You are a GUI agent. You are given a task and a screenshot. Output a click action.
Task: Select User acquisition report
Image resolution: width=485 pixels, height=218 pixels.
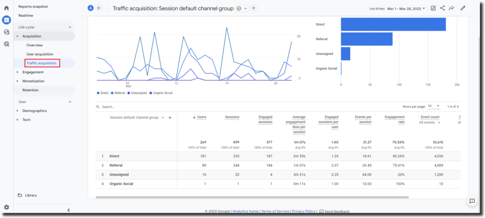(40, 54)
